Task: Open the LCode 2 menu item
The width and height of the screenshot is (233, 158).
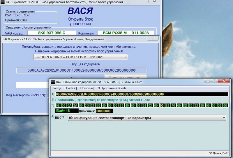Action: (x=70, y=88)
